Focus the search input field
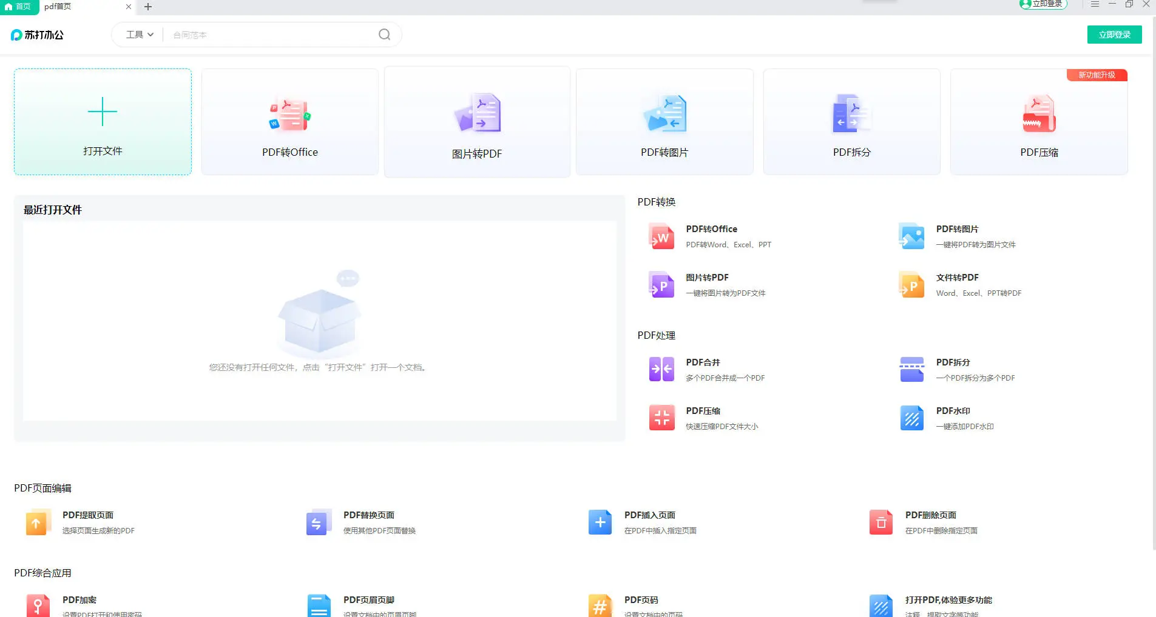1156x617 pixels. click(x=273, y=35)
